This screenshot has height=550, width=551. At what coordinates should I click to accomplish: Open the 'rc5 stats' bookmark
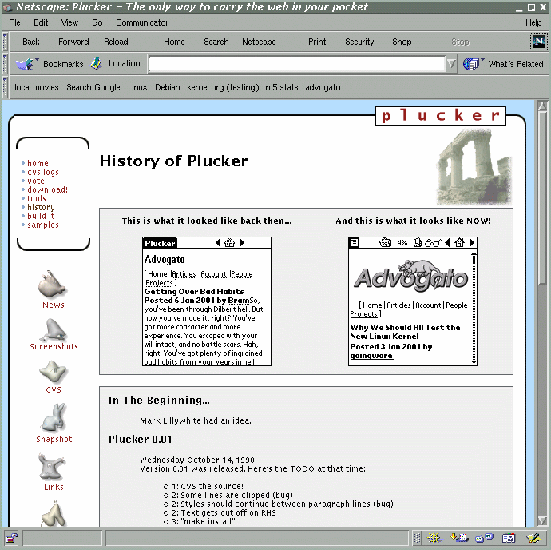pos(281,87)
